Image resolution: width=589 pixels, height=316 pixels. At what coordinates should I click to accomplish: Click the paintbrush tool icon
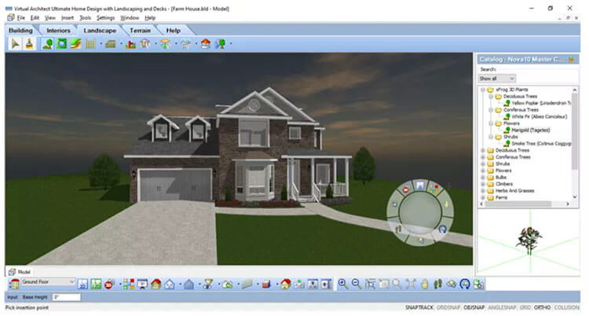coord(29,44)
